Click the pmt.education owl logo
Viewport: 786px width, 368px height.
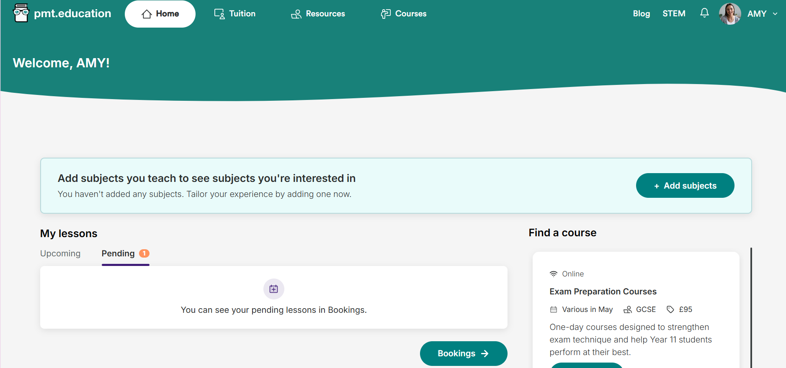[21, 13]
